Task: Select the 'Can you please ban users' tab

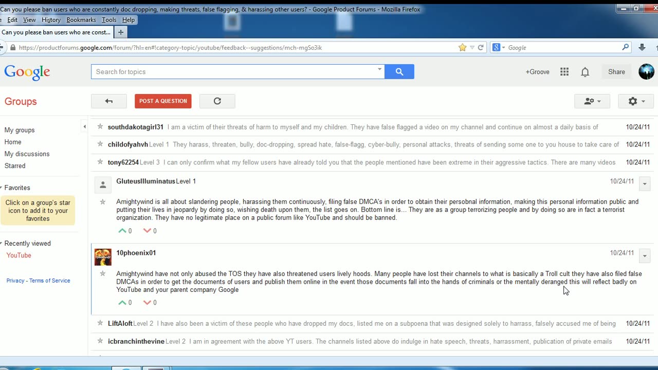Action: coord(57,32)
